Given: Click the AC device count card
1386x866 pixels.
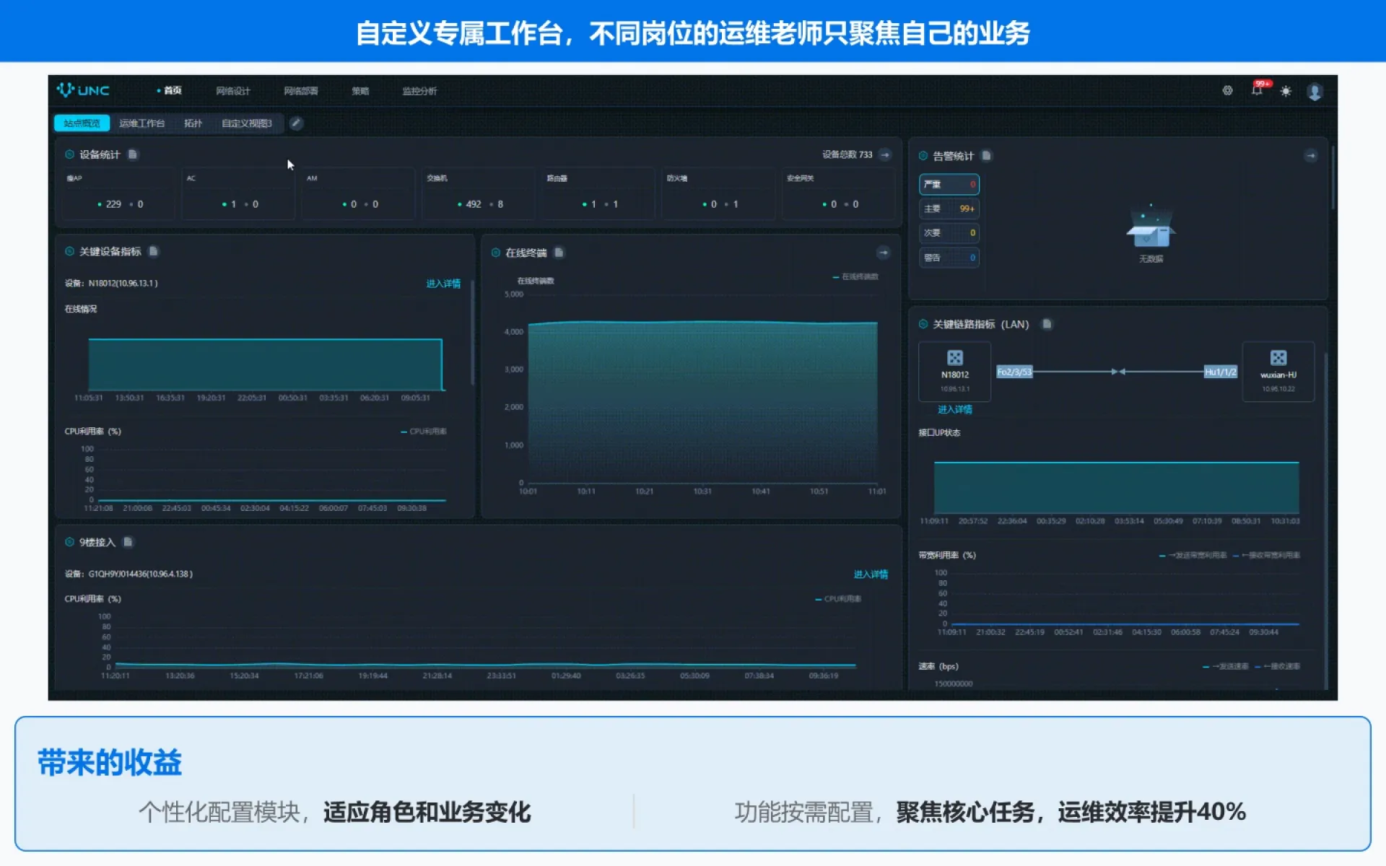Looking at the screenshot, I should click(x=238, y=193).
